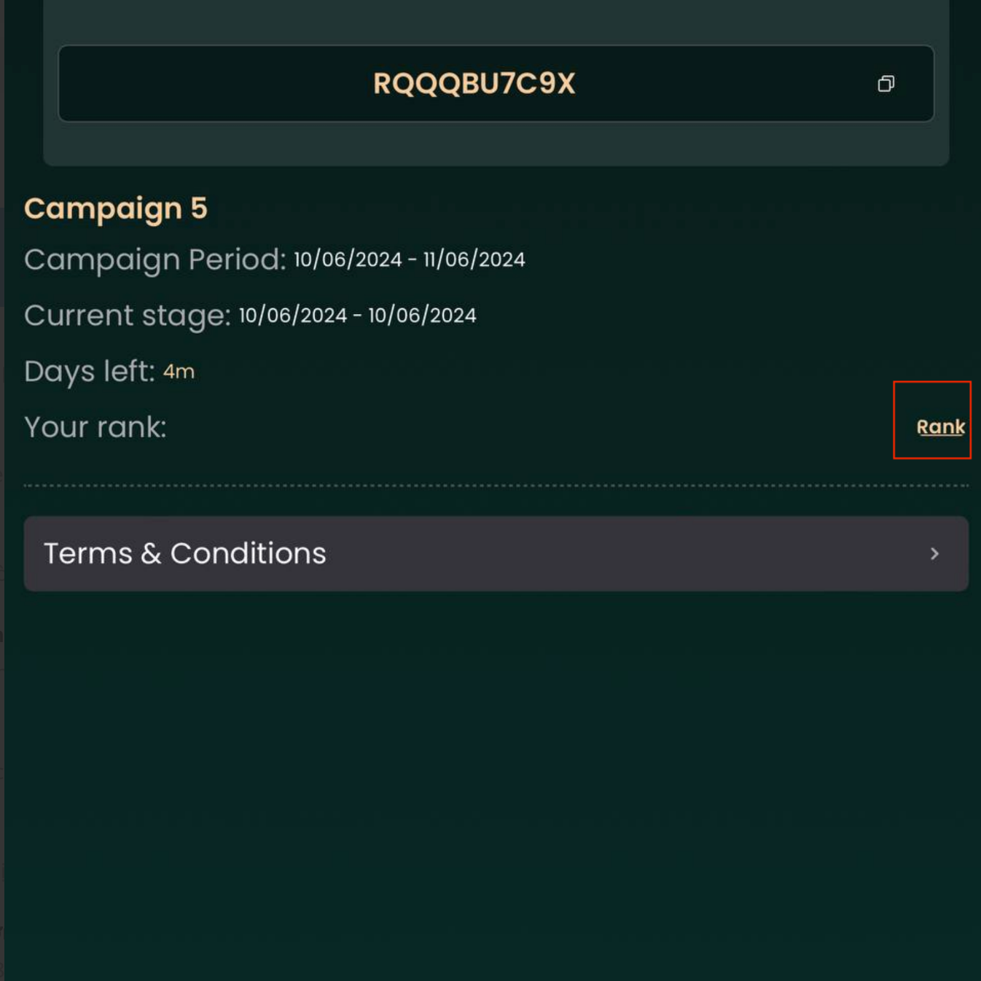Click the chevron arrow on Terms & Conditions

tap(934, 554)
